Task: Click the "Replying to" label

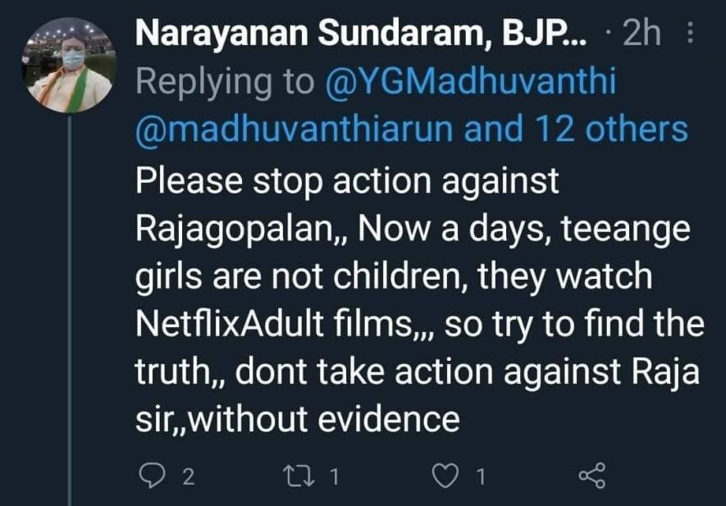Action: [x=225, y=81]
